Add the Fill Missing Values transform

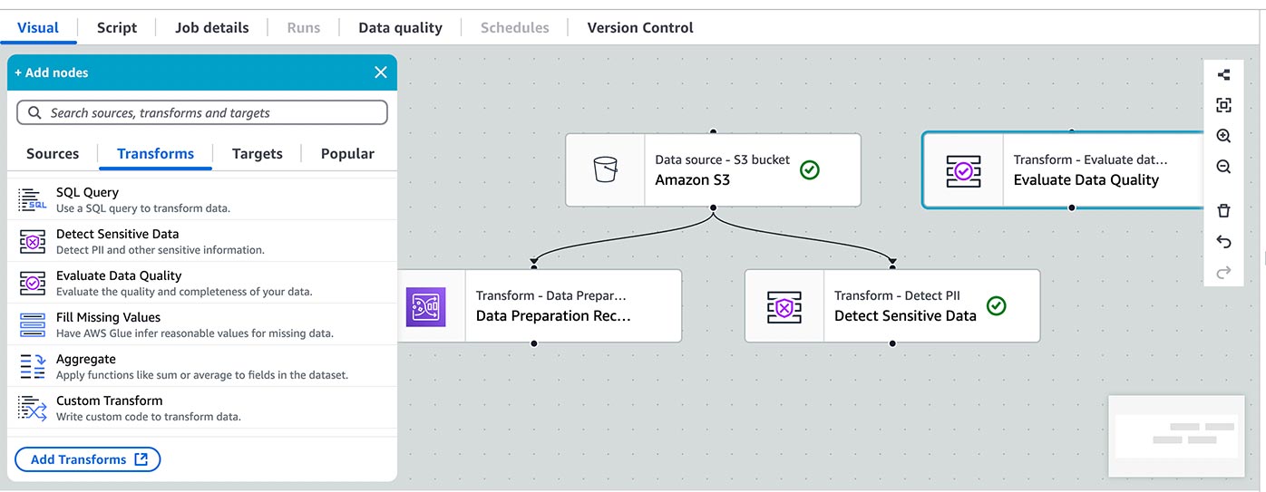coord(202,324)
